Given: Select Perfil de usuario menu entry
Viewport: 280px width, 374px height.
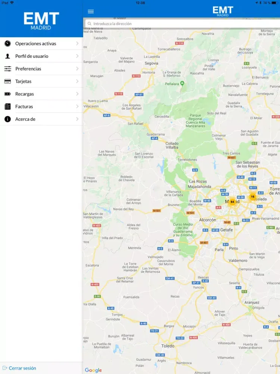Looking at the screenshot, I should point(32,56).
